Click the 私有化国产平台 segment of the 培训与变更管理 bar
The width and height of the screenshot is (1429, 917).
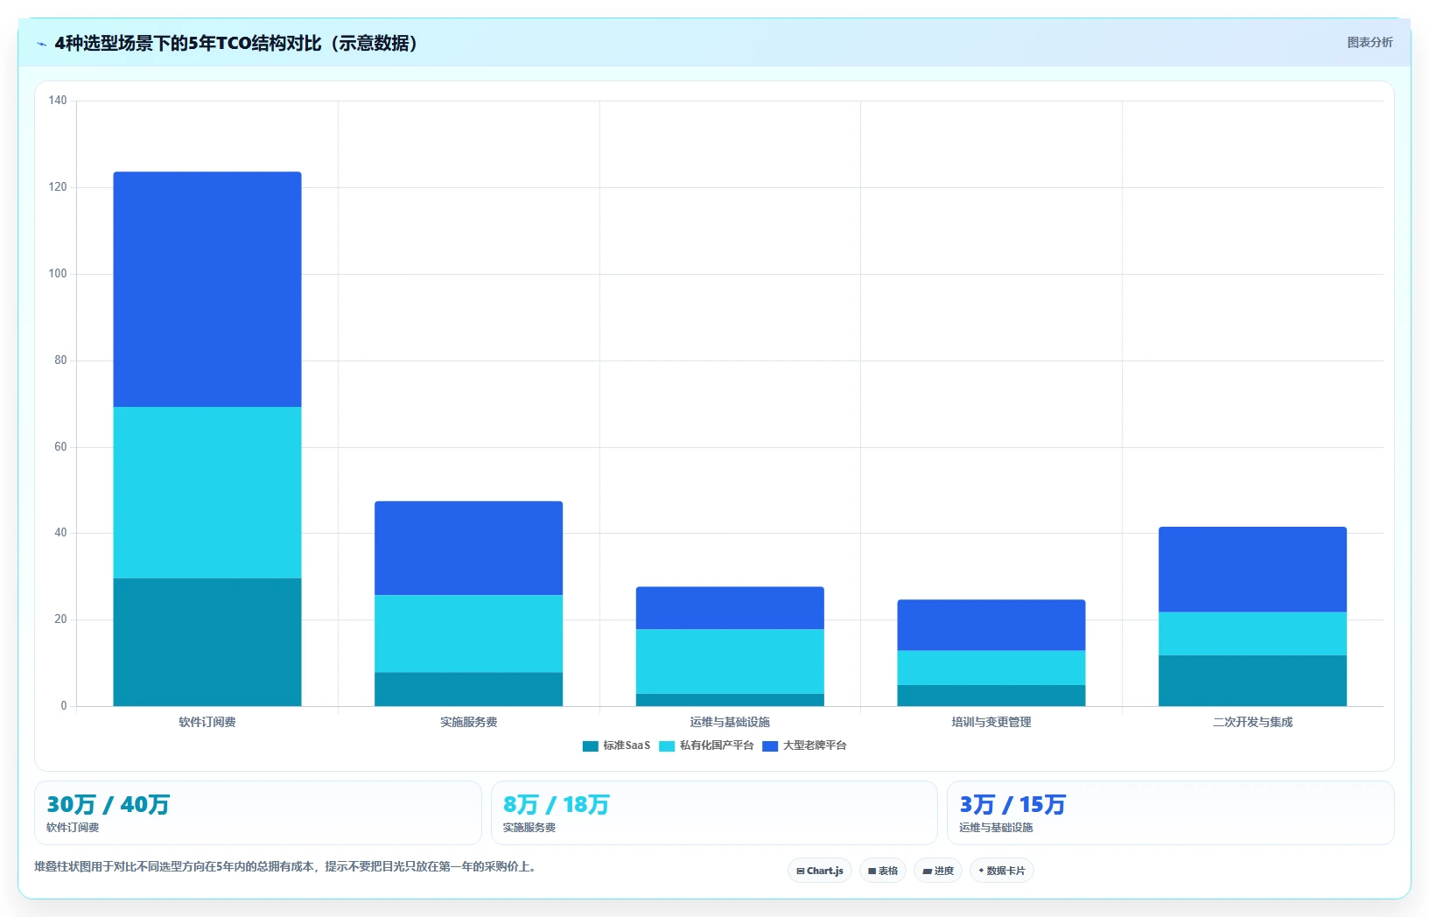(991, 668)
